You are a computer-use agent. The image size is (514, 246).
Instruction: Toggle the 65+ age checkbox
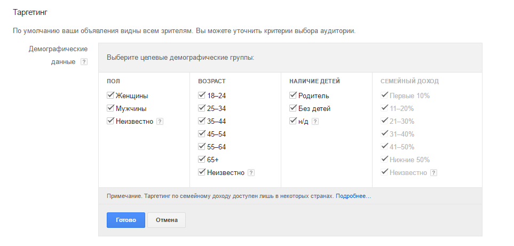click(202, 160)
